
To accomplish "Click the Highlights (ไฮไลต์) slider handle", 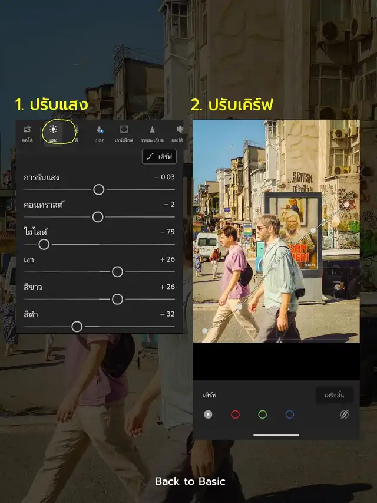I will (x=44, y=244).
